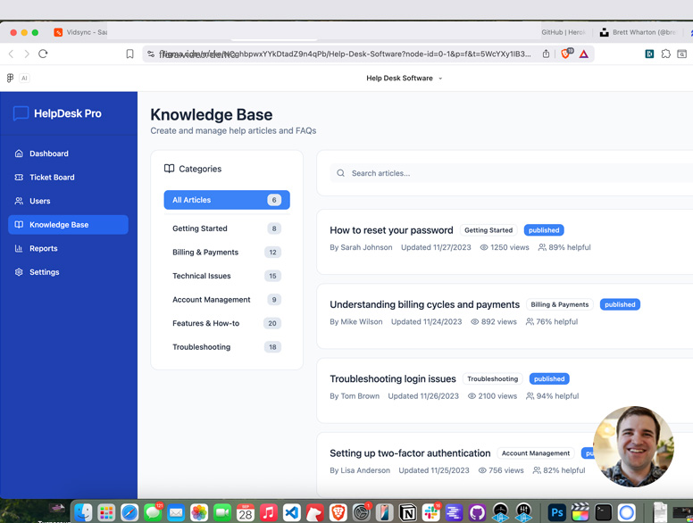Click the Brave Shields lion icon
This screenshot has height=523, width=693.
pyautogui.click(x=566, y=54)
